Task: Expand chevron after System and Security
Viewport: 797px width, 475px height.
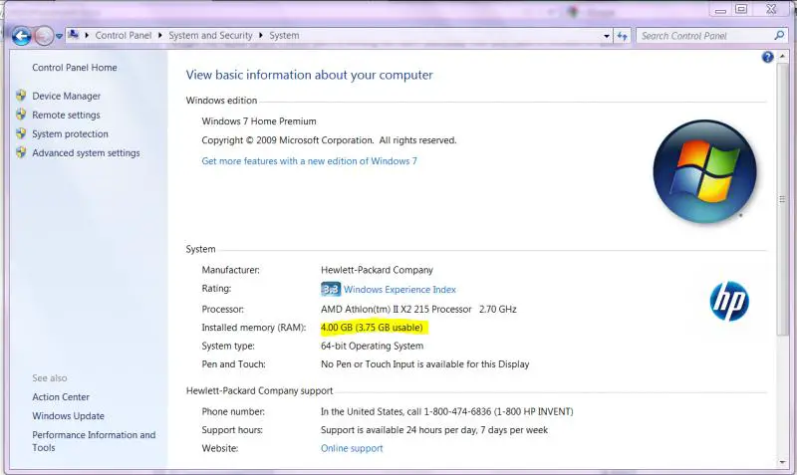Action: (261, 35)
